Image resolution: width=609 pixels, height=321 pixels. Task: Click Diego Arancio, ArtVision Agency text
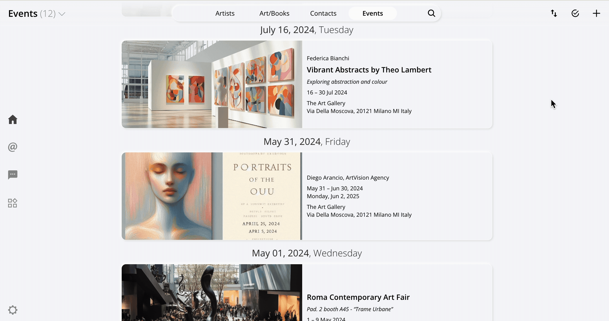point(348,178)
